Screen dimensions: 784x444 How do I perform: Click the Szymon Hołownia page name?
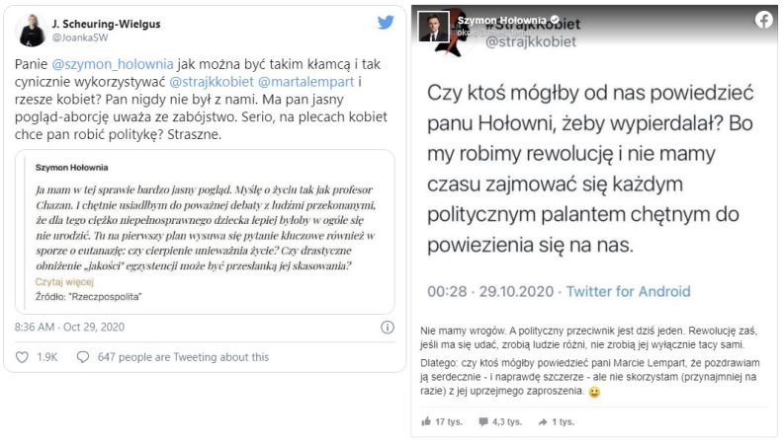(x=501, y=21)
